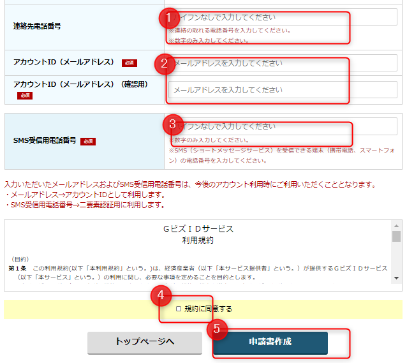Image resolution: width=407 pixels, height=363 pixels.
Task: Click the 規約に同意する label text
Action: click(208, 309)
